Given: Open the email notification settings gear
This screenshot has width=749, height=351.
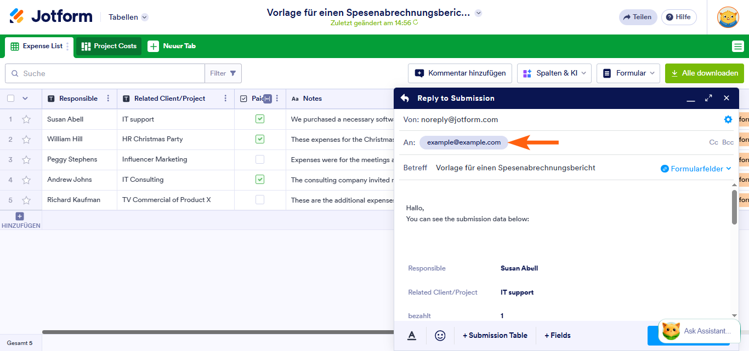Looking at the screenshot, I should (x=728, y=119).
